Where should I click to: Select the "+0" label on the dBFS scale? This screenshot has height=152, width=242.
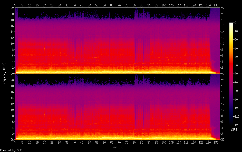(x=235, y=23)
